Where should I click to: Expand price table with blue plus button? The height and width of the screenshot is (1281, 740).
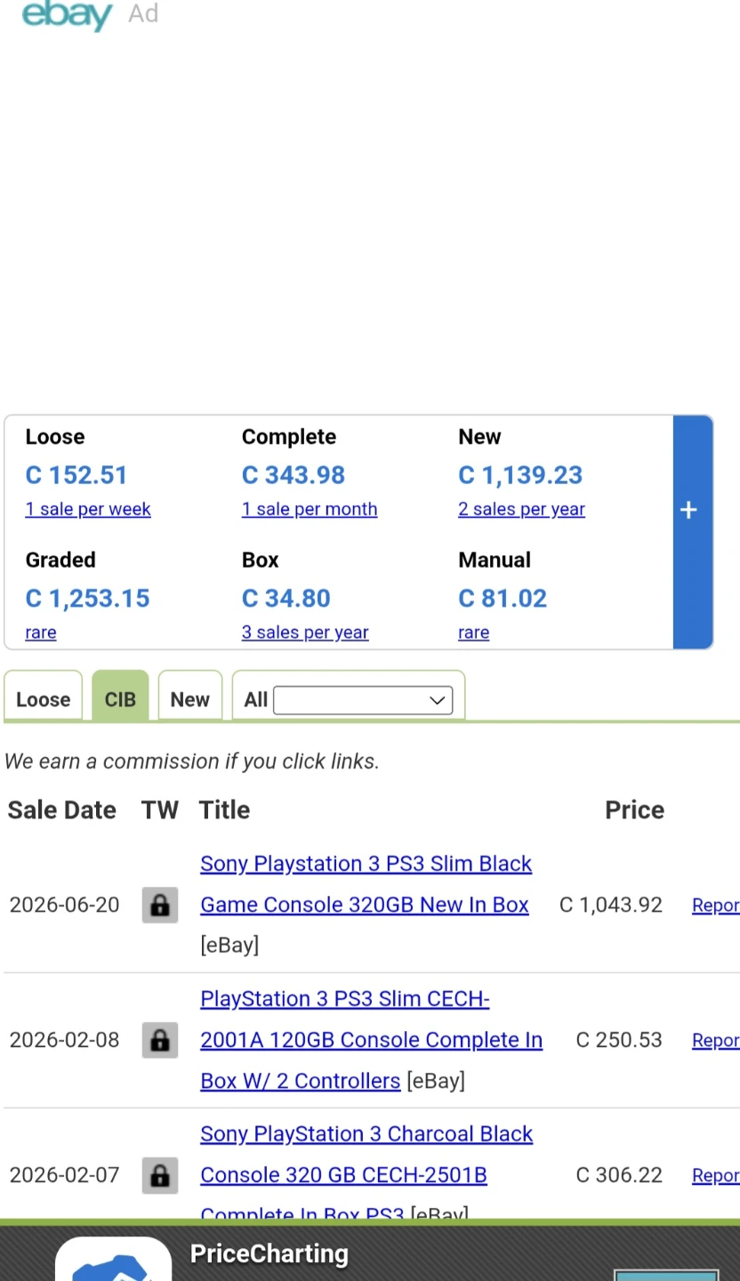tap(692, 532)
